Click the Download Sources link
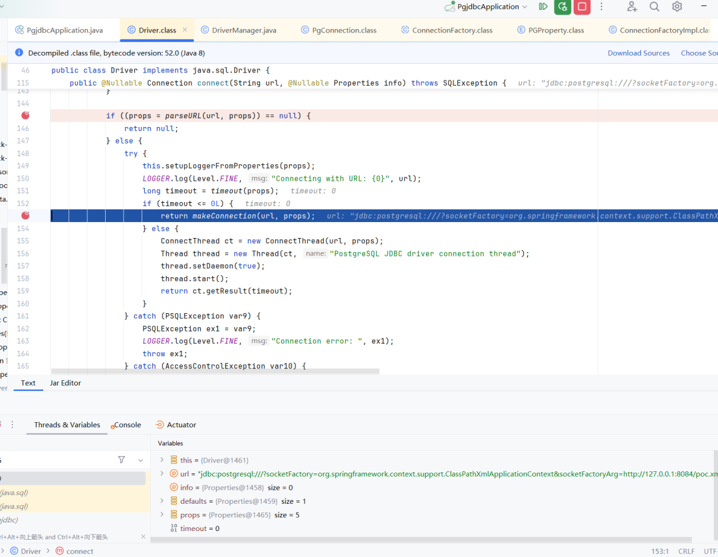Image resolution: width=718 pixels, height=557 pixels. 638,53
